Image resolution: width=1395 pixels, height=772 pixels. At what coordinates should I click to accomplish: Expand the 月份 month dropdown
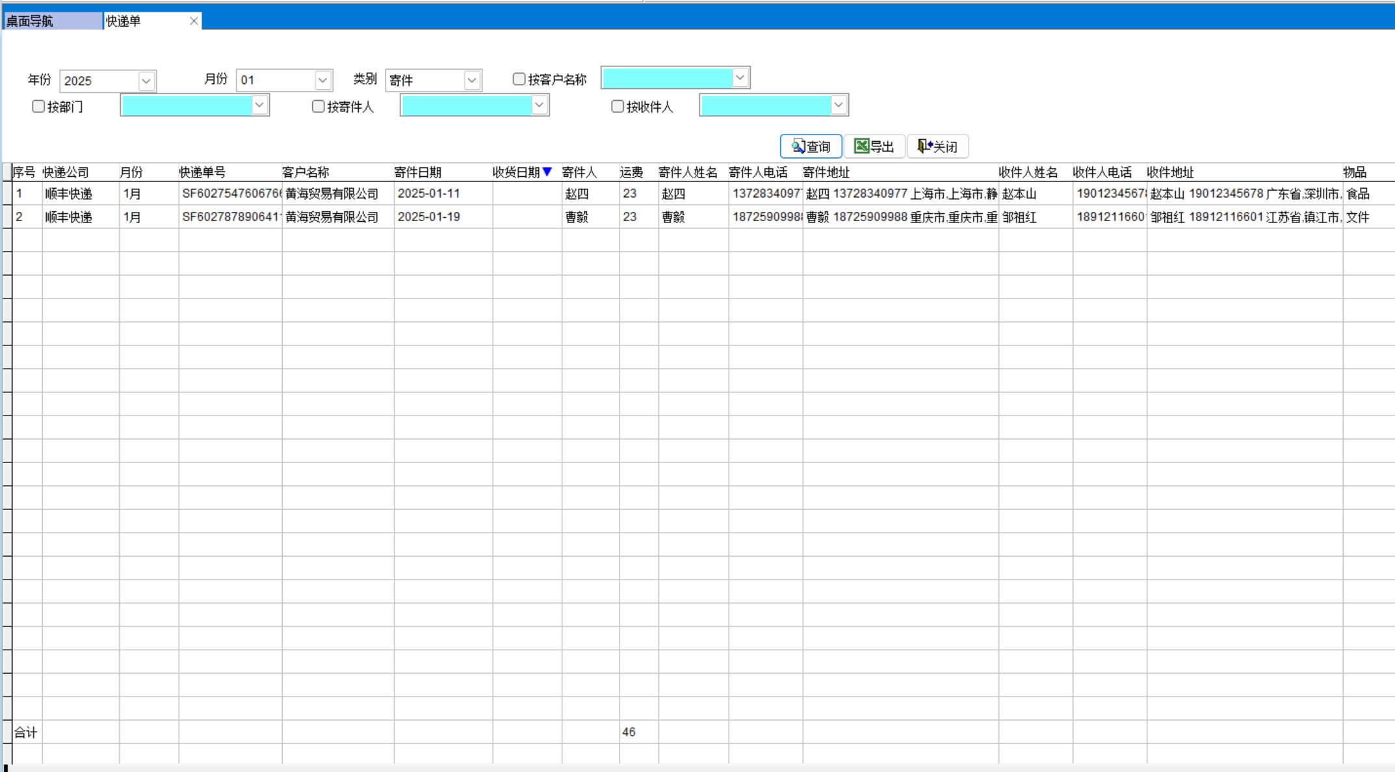coord(322,80)
